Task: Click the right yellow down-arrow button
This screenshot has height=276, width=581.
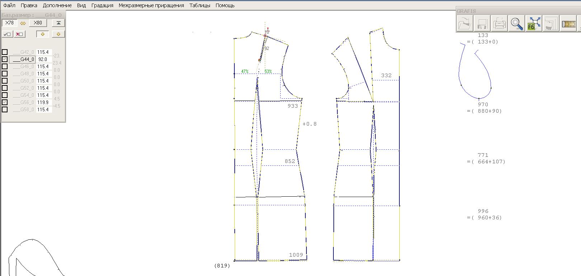Action: pos(58,34)
